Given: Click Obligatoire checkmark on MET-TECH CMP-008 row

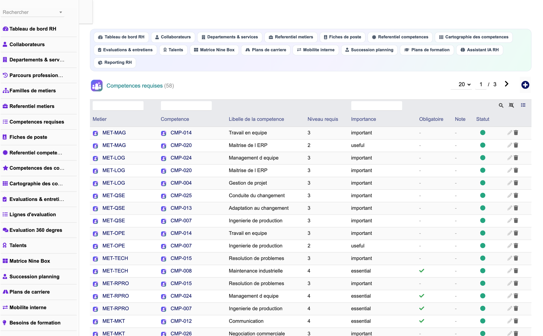Looking at the screenshot, I should point(422,271).
